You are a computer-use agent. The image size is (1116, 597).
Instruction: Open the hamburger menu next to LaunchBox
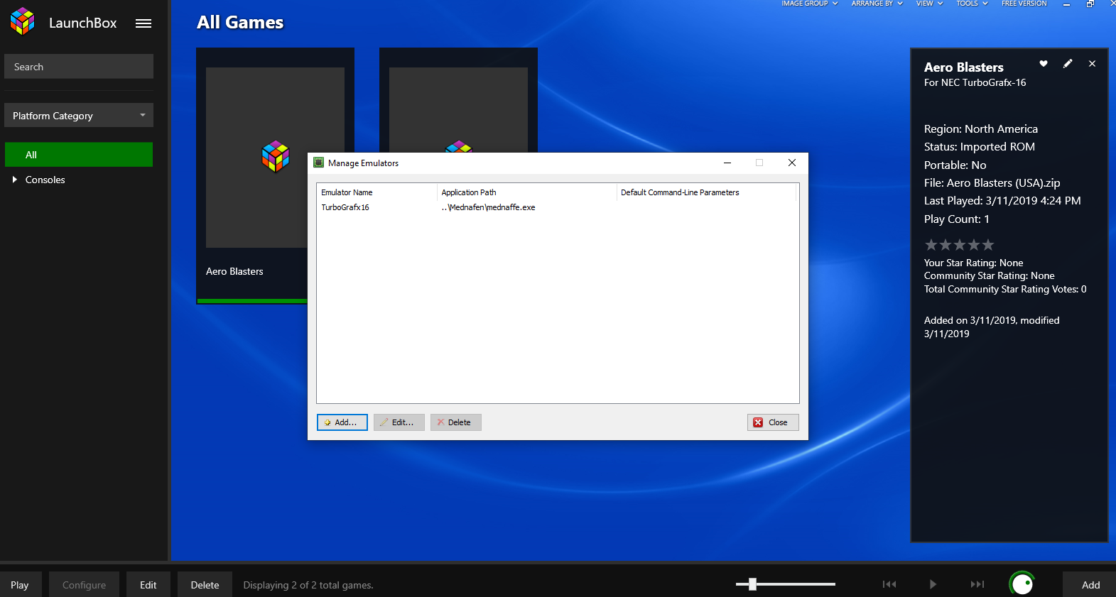click(x=143, y=23)
